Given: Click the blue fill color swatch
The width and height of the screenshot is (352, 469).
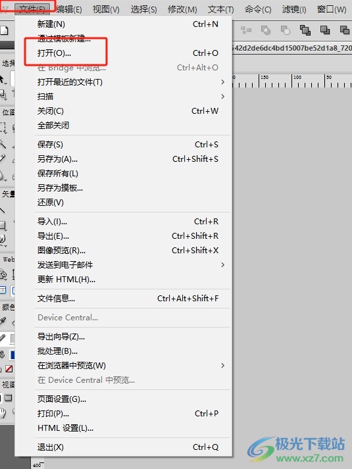Looking at the screenshot, I should [13, 355].
